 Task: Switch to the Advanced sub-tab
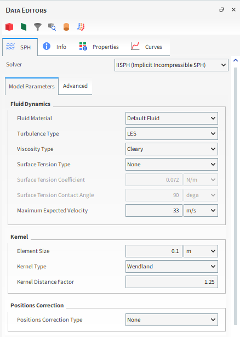(75, 86)
